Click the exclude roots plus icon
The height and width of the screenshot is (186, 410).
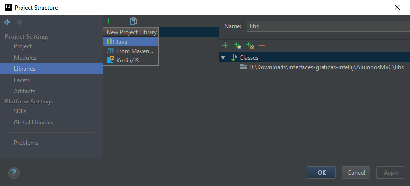250,46
